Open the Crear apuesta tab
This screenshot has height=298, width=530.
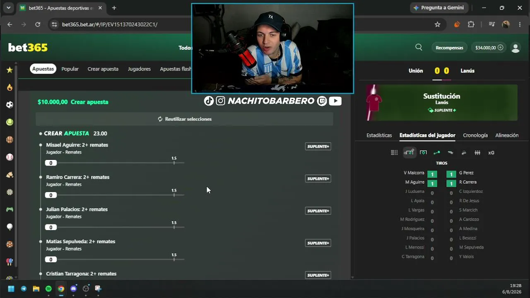(103, 69)
